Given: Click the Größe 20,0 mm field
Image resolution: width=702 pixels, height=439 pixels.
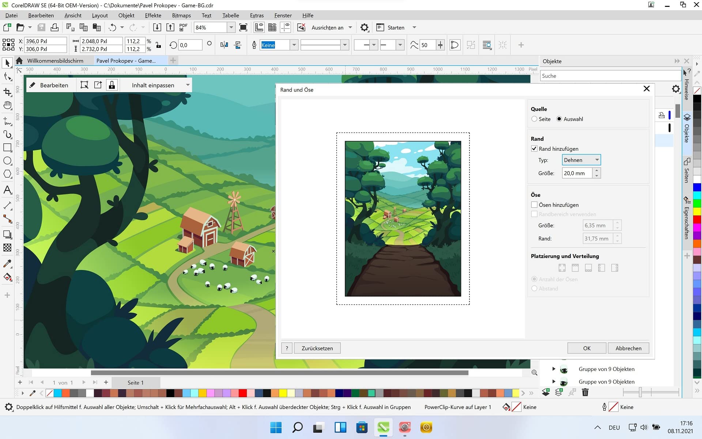Looking at the screenshot, I should (x=577, y=173).
